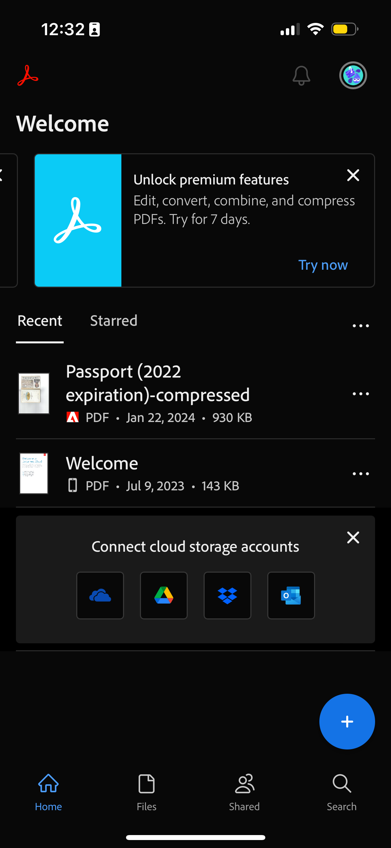The height and width of the screenshot is (848, 391).
Task: Dismiss the Unlock premium features card
Action: (353, 175)
